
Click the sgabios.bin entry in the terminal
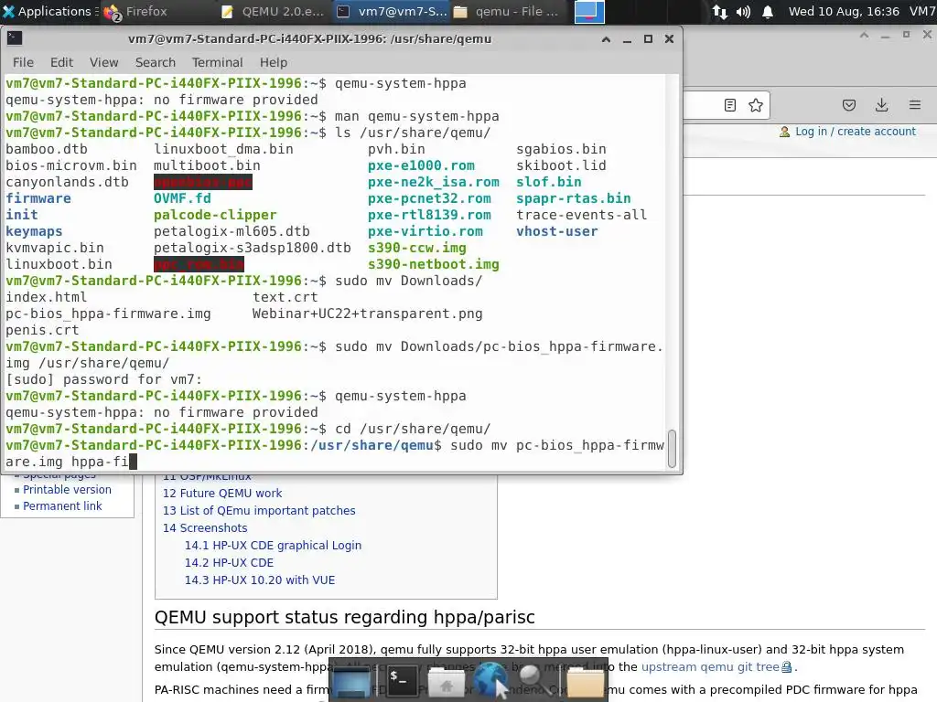pyautogui.click(x=561, y=149)
